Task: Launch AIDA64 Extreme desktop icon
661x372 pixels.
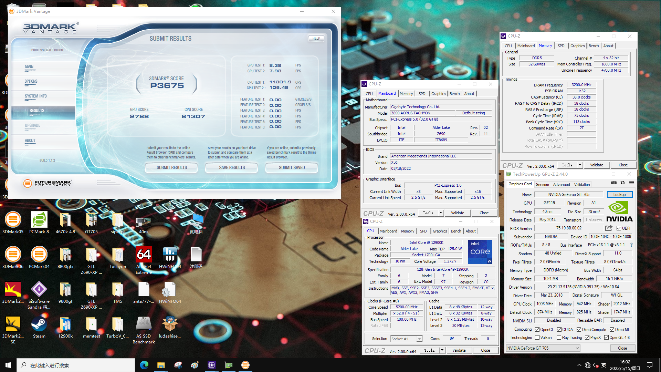Action: [144, 260]
